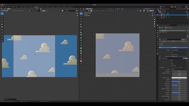The image size is (189, 106).
Task: Click the 3D viewport zoom gizmo icon
Action: click(x=154, y=19)
